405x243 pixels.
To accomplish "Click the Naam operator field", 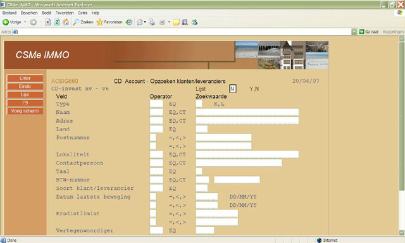I will pos(156,113).
